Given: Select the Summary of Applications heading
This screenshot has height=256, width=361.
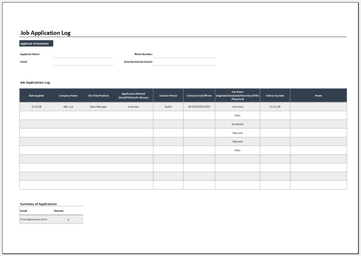Looking at the screenshot, I should [x=39, y=204].
